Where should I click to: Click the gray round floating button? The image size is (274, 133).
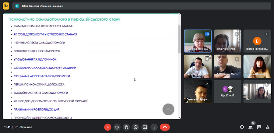(168, 109)
